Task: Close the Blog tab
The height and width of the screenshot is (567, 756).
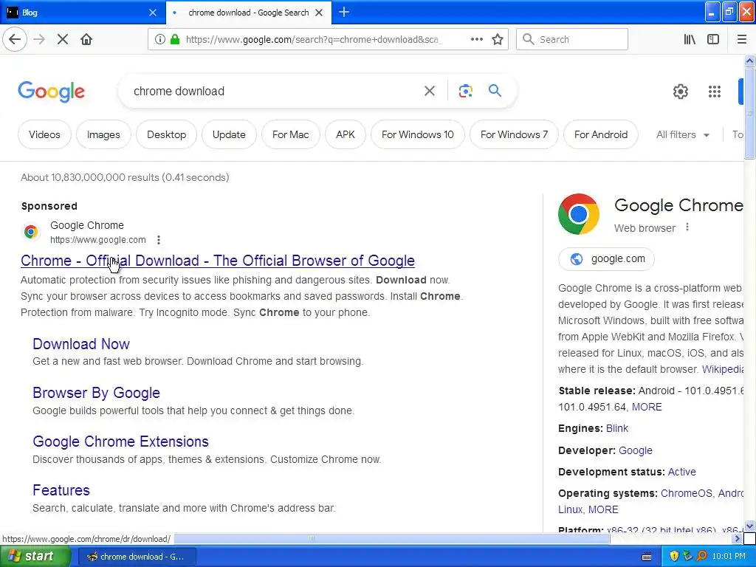Action: [152, 13]
